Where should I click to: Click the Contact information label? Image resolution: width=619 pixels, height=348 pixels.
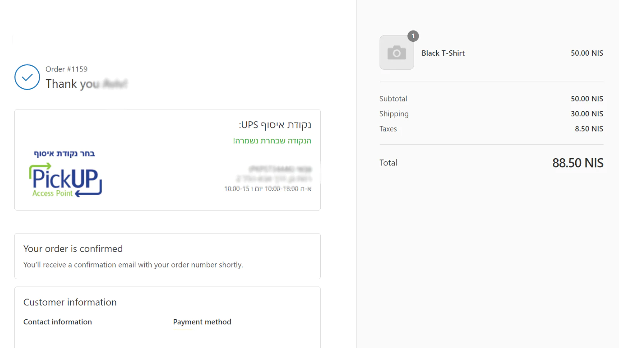tap(58, 322)
